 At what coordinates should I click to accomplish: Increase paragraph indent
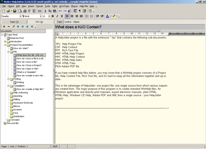(x=102, y=16)
